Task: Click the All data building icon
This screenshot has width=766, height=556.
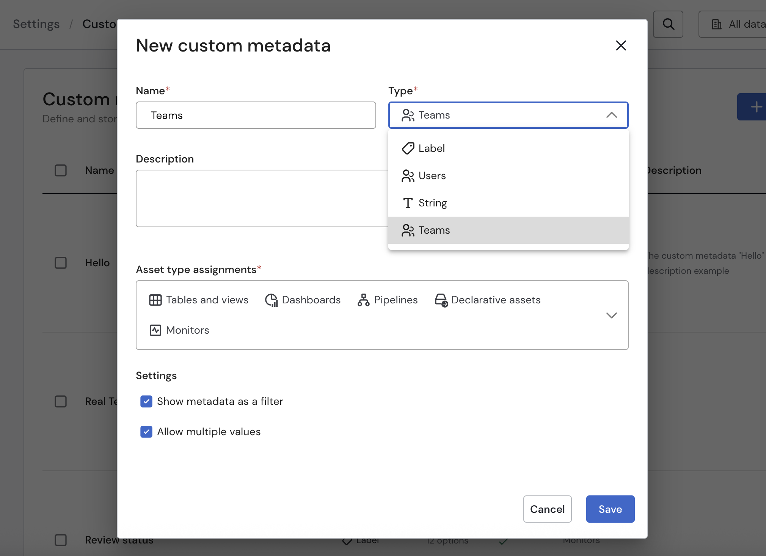Action: click(716, 24)
